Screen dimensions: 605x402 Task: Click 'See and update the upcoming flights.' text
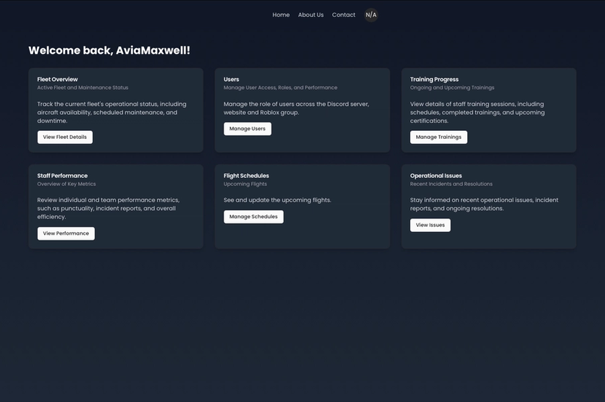(x=278, y=200)
